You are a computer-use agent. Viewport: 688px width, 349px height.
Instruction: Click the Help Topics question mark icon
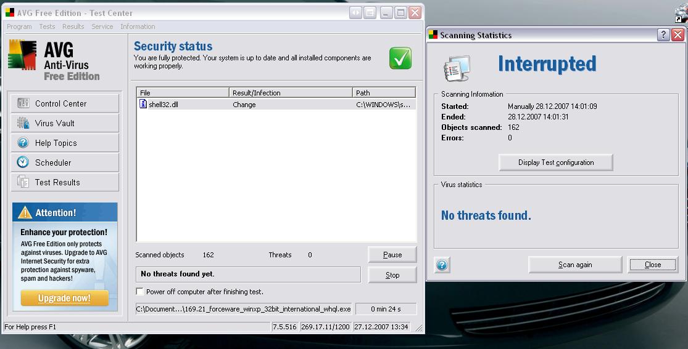23,143
